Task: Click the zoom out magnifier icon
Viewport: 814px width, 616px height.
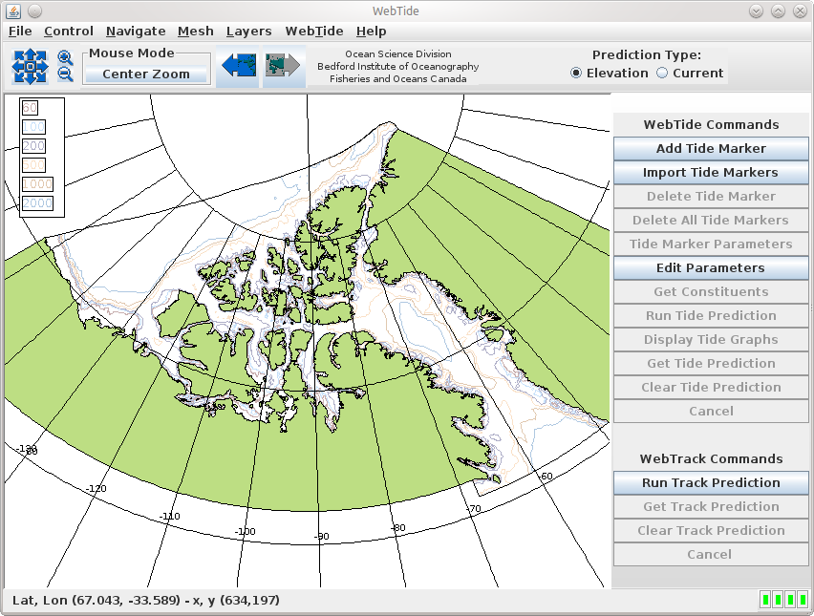Action: [65, 74]
